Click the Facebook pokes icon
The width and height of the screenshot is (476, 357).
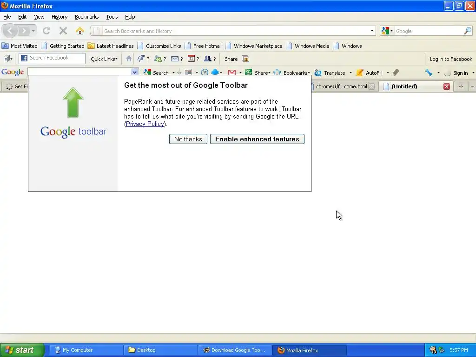[141, 59]
